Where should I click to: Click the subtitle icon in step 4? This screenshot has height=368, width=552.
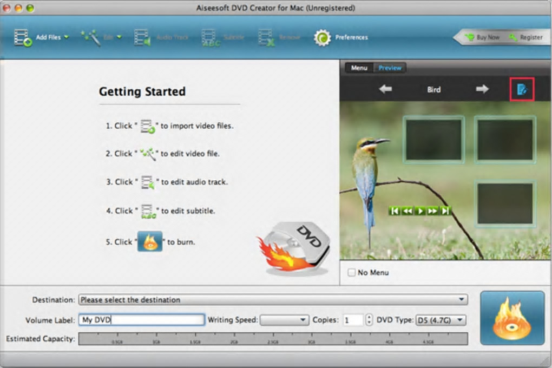[x=148, y=211]
